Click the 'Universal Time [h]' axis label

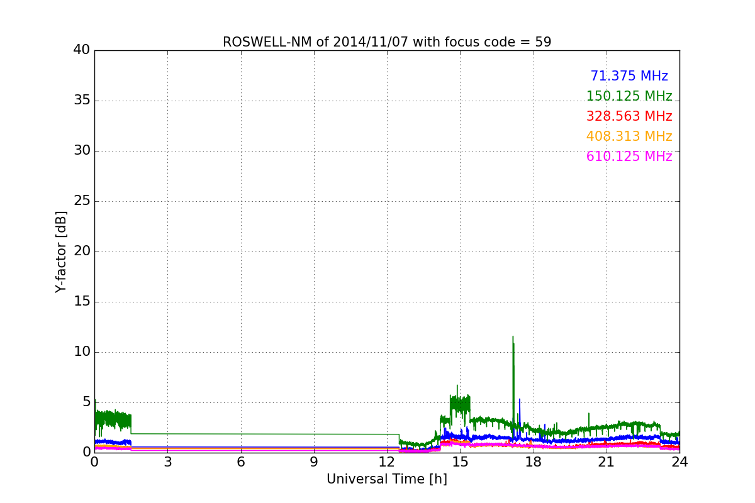tap(387, 479)
